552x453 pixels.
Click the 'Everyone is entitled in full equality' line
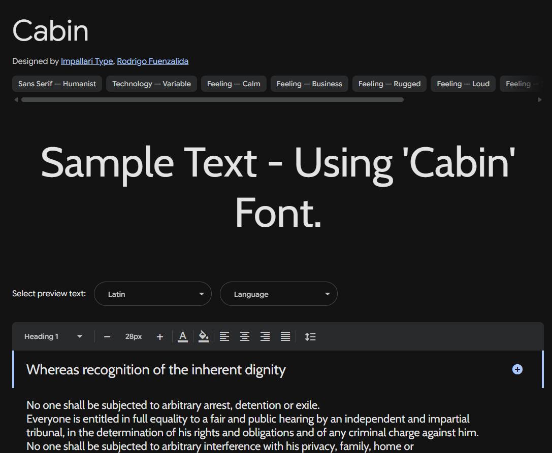point(248,419)
